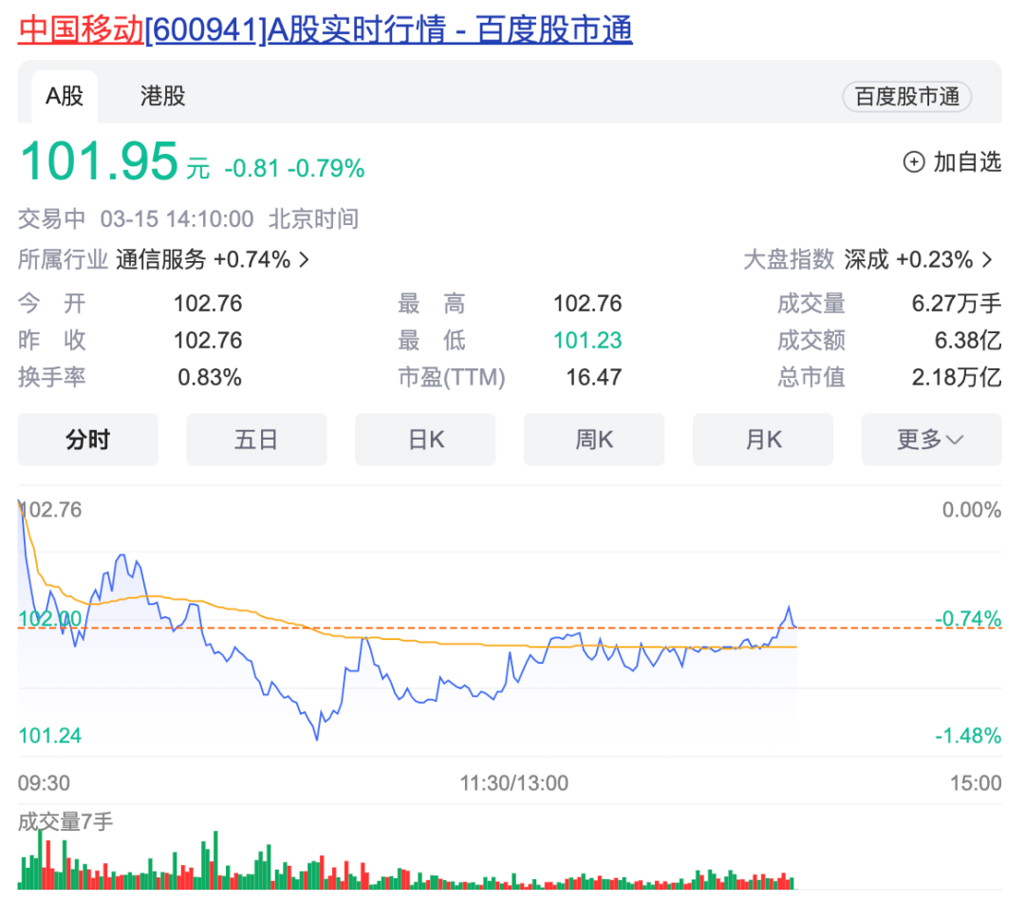Viewport: 1025px width, 902px height.
Task: Click the 成交量7手 volume label
Action: [x=65, y=821]
